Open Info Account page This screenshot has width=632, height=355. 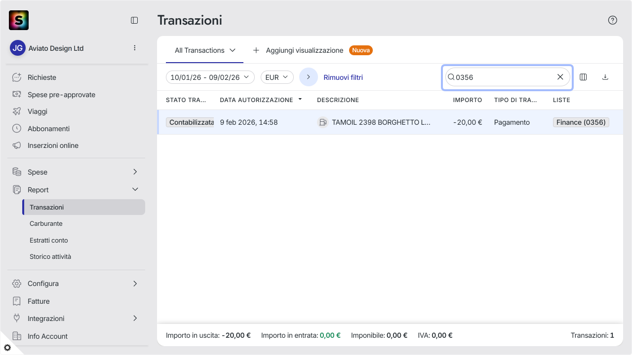pos(47,336)
